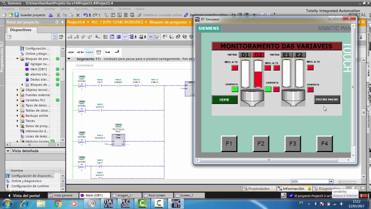This screenshot has width=371, height=209.
Task: Click the open branch arrow icon
Action: (108, 52)
